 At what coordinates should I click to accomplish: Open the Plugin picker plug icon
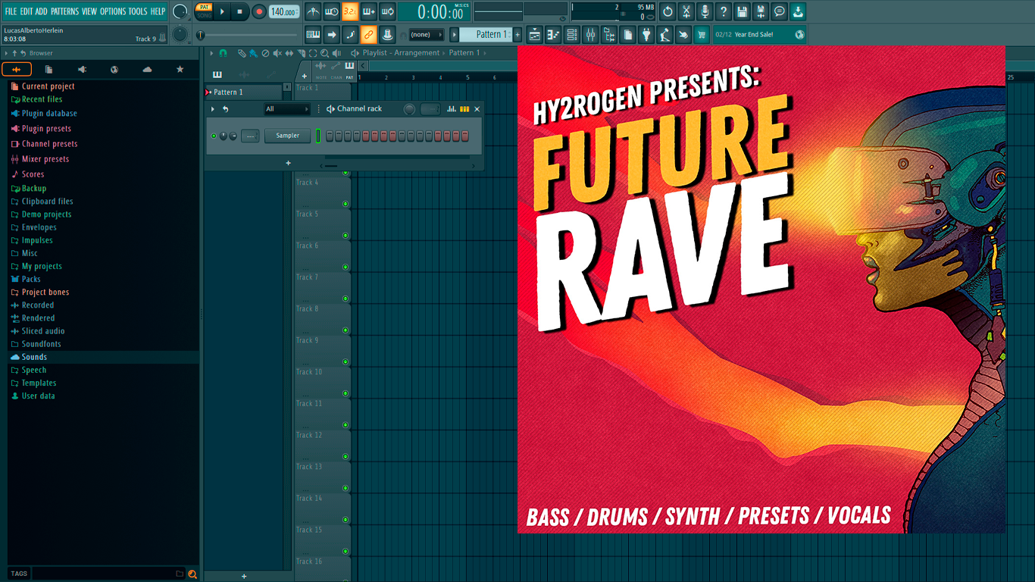[x=646, y=35]
